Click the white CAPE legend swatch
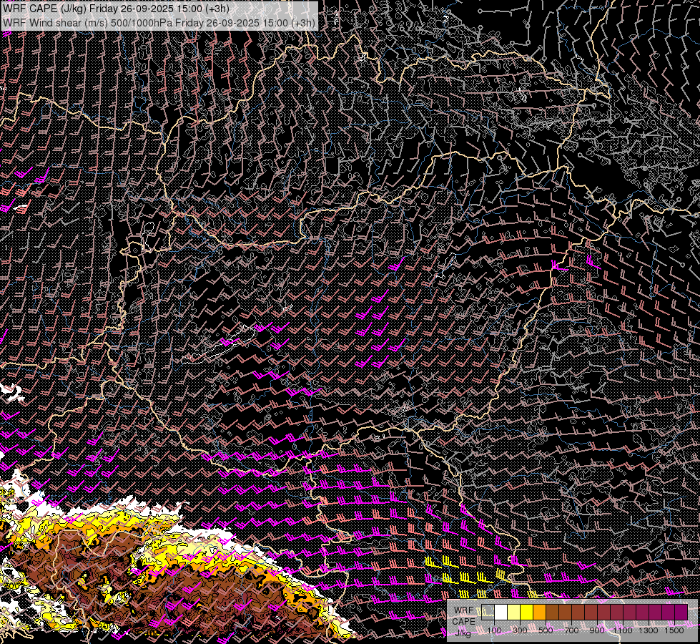The image size is (700, 644). [501, 612]
